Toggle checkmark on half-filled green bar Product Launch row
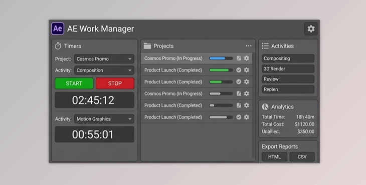 click(239, 81)
